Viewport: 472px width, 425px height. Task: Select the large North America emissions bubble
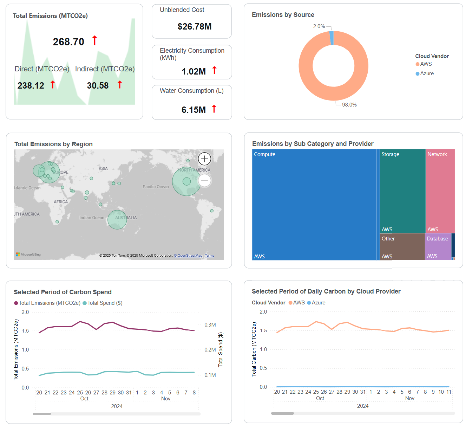pos(186,181)
